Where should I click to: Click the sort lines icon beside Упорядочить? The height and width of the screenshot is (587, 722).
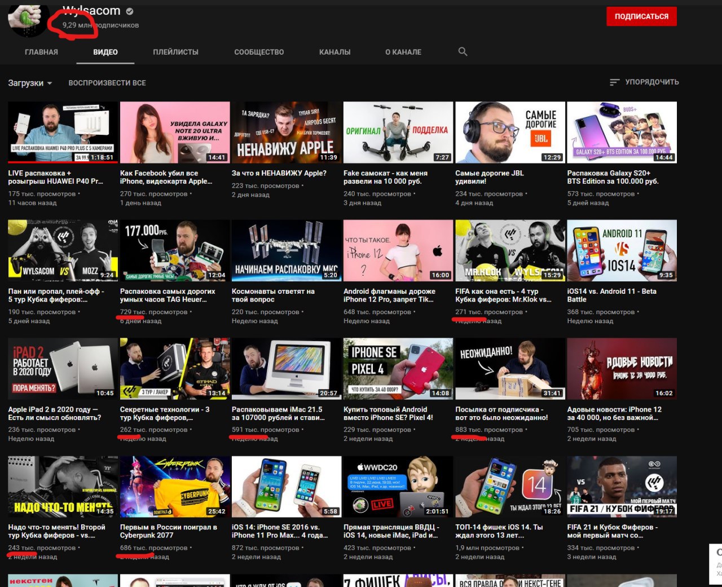point(614,82)
